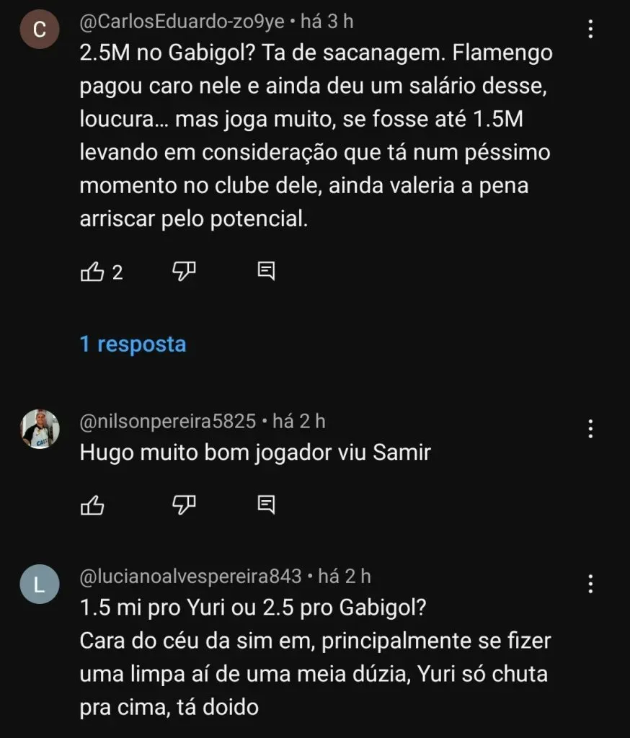Open the reply icon under Carlos Eduardo's comment
The image size is (630, 738).
pos(267,271)
